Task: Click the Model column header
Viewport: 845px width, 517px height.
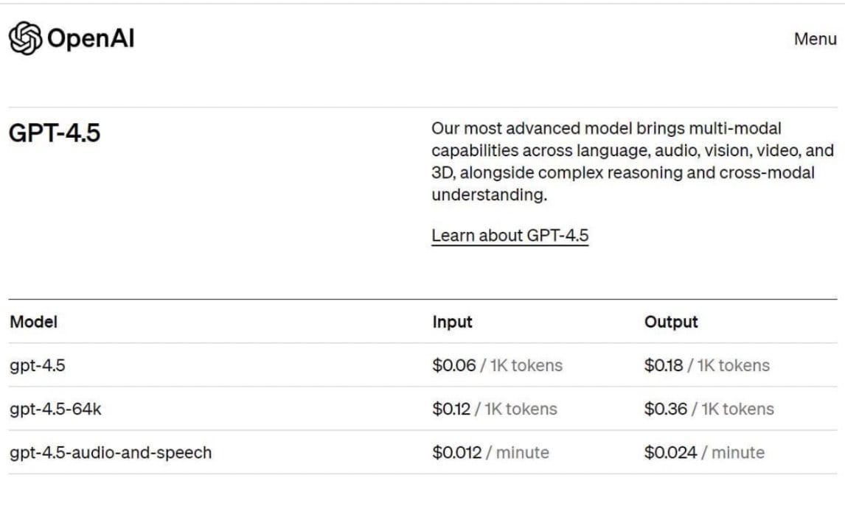Action: [x=33, y=322]
